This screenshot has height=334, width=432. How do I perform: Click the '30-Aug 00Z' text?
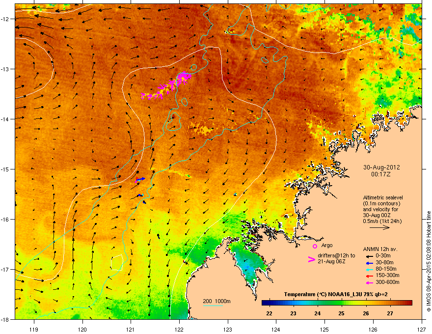[377, 215]
